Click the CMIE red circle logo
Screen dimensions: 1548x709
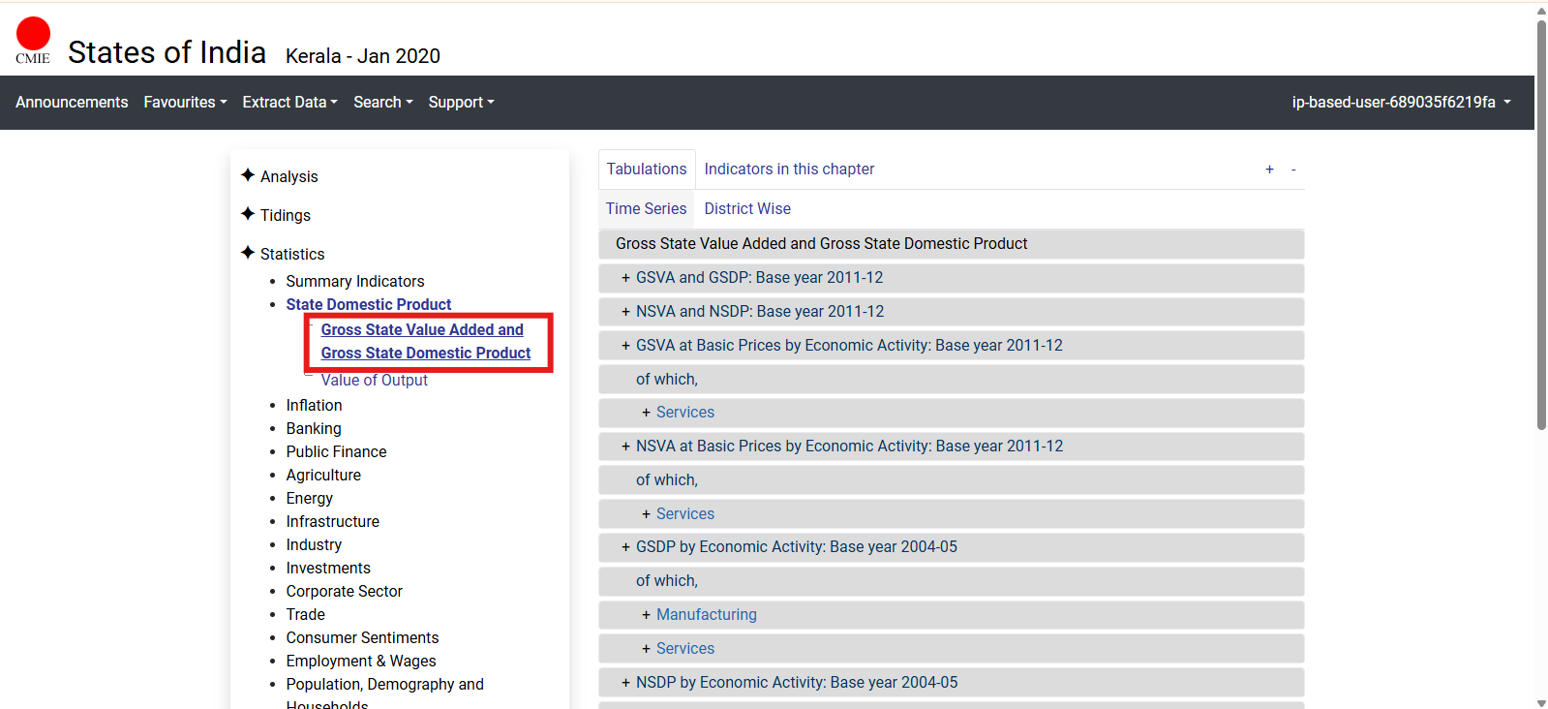[33, 35]
